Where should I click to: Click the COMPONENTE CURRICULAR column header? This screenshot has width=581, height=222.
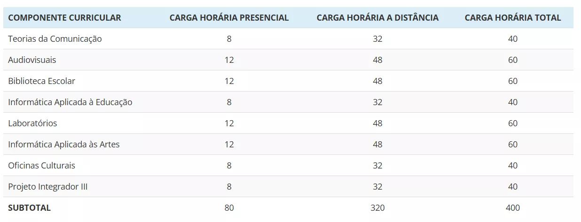64,18
